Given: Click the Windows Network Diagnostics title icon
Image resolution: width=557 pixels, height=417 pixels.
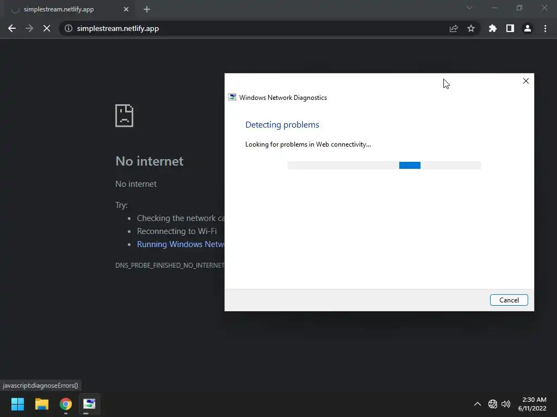Looking at the screenshot, I should 232,97.
